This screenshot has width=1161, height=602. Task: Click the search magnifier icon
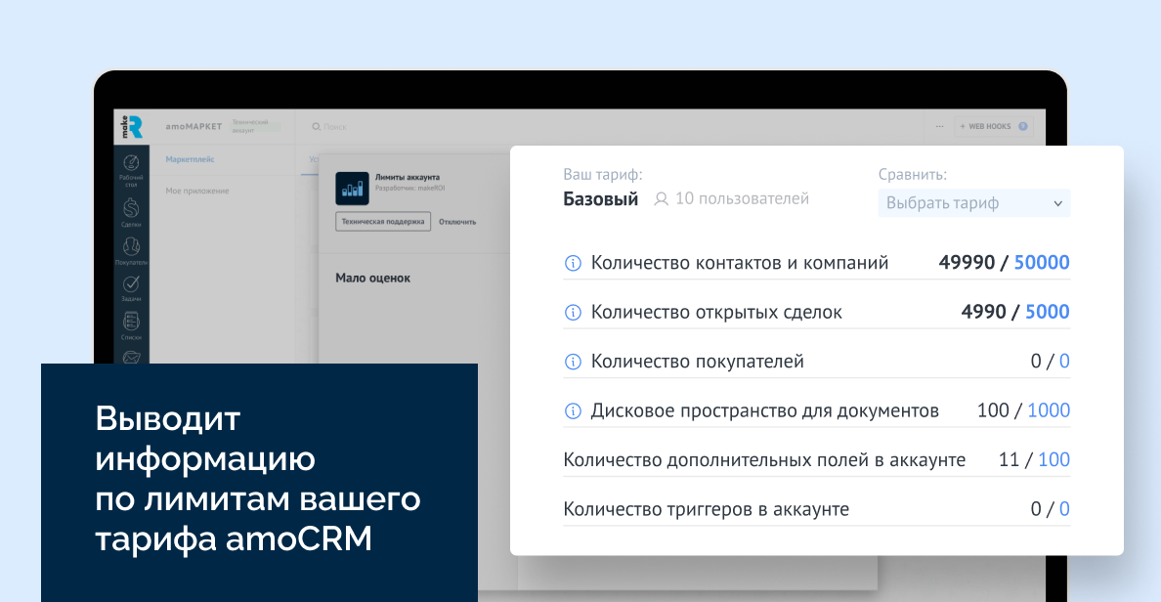pos(317,127)
